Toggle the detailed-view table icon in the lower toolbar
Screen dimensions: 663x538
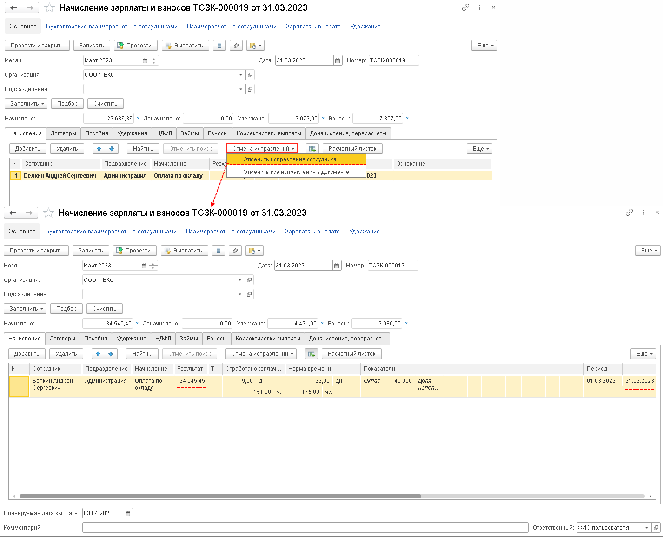pyautogui.click(x=312, y=354)
